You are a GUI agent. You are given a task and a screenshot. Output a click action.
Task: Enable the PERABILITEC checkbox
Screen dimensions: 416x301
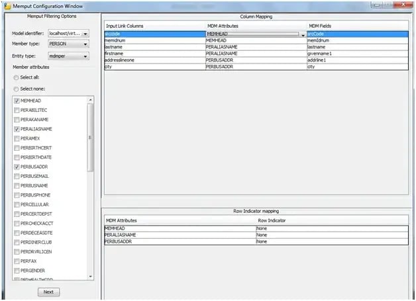tap(17, 110)
